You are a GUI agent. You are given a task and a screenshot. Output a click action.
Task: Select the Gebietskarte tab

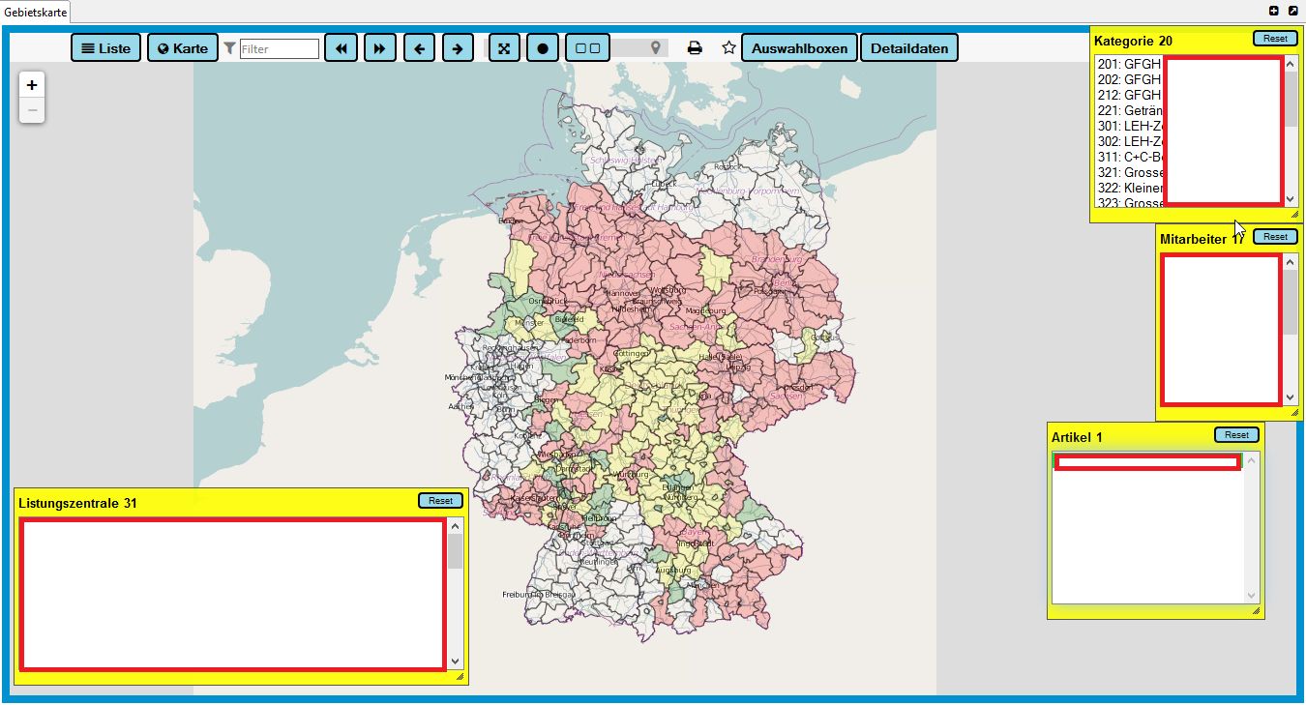[x=36, y=11]
